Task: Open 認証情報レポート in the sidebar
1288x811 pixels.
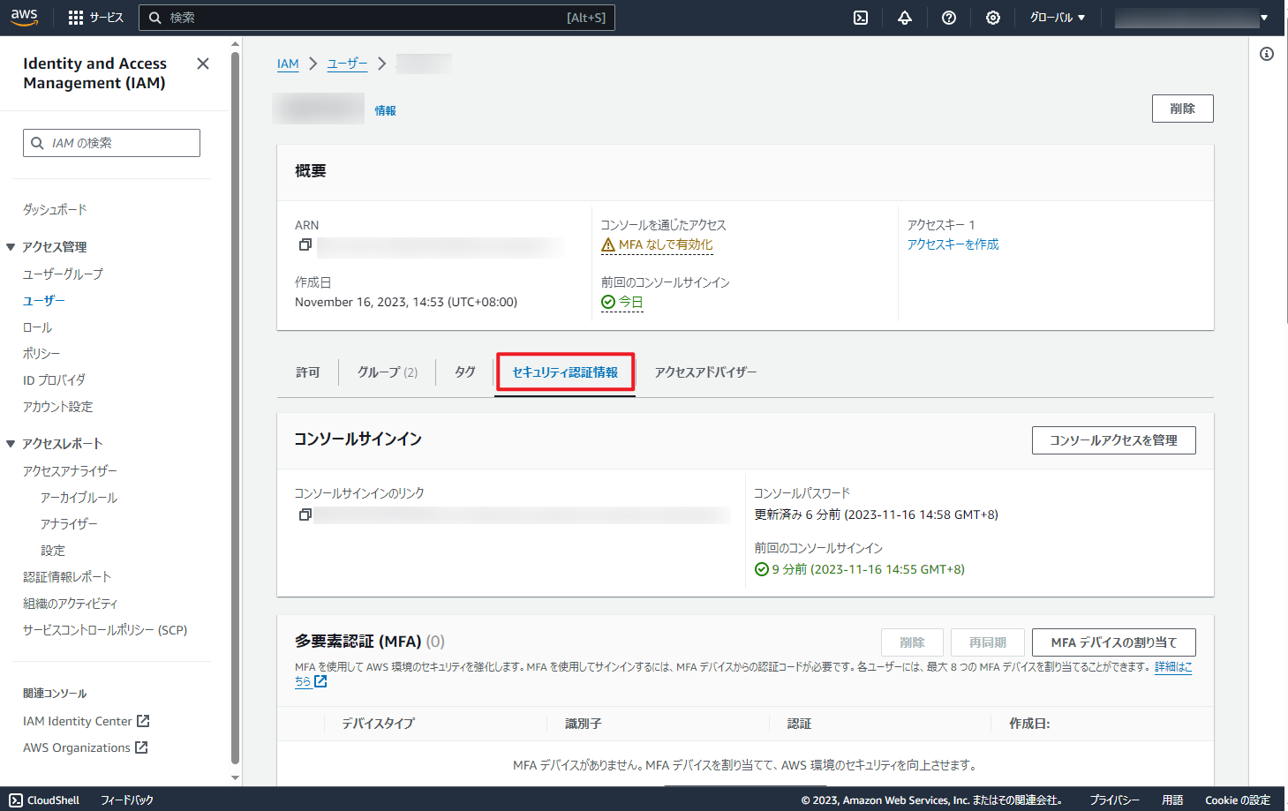Action: (67, 577)
